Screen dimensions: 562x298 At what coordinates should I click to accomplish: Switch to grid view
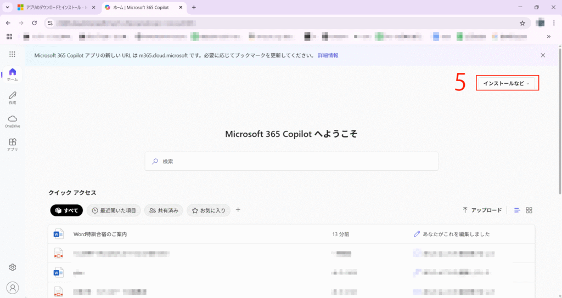pyautogui.click(x=529, y=210)
